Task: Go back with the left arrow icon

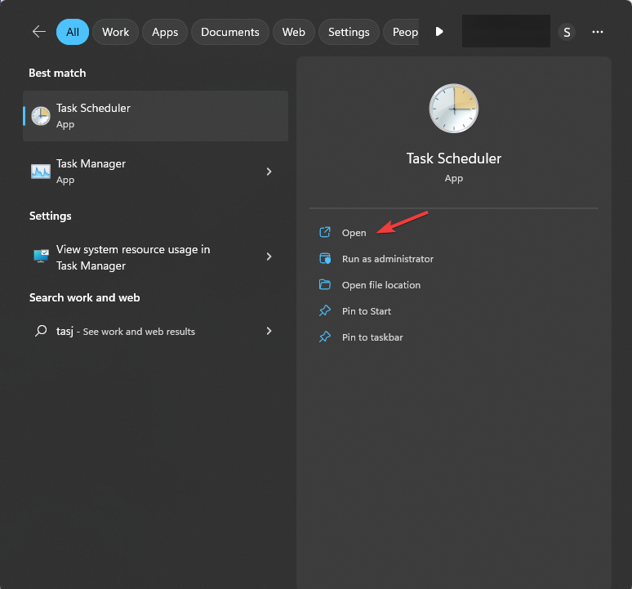Action: [x=39, y=31]
